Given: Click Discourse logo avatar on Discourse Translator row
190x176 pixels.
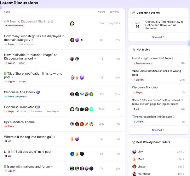Looking at the screenshot, I should point(72,109).
